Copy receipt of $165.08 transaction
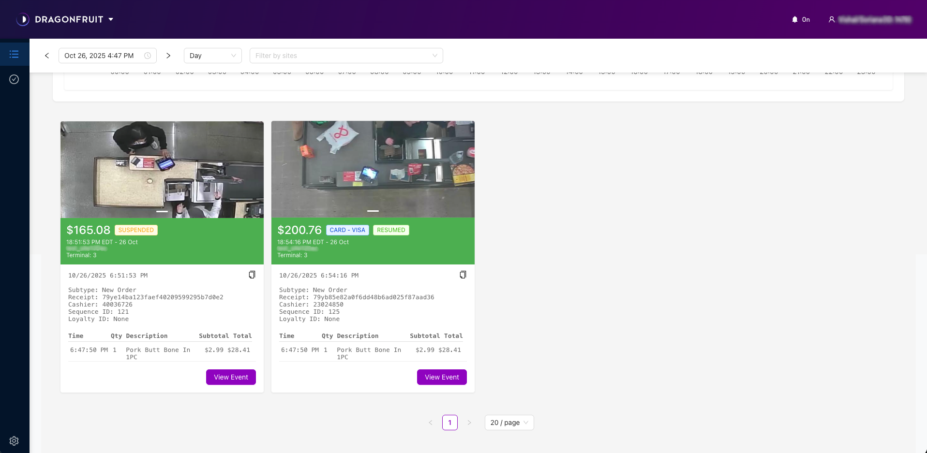The height and width of the screenshot is (453, 927). click(252, 275)
